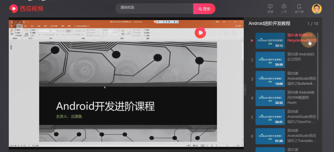Open thumbnail of lesson 15:09
The height and width of the screenshot is (152, 334).
270,79
